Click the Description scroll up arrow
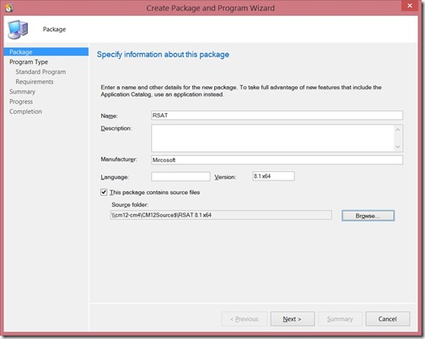 point(397,130)
